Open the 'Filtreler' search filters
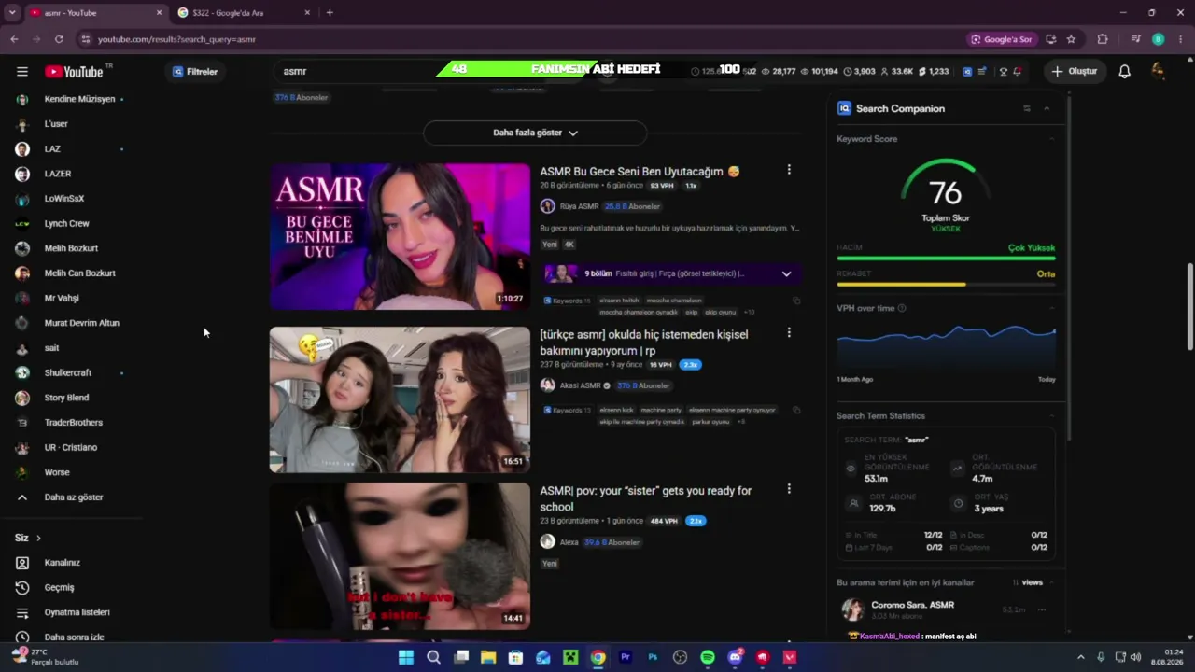Viewport: 1195px width, 672px height. (195, 71)
